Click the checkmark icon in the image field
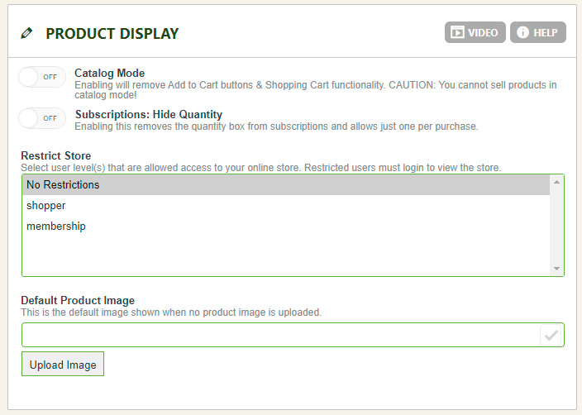 click(551, 335)
